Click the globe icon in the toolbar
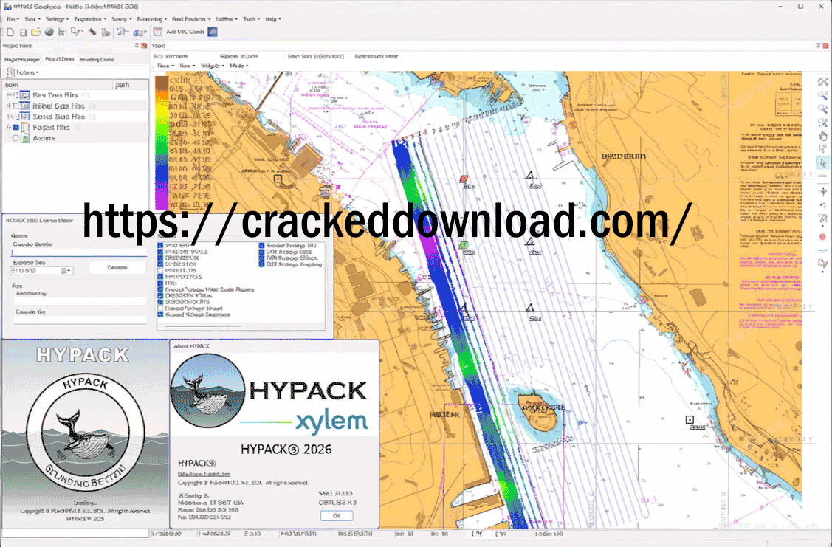 coord(49,32)
